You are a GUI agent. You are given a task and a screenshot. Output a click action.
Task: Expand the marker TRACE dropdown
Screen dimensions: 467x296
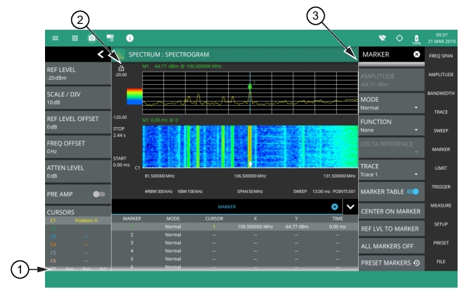[x=391, y=169]
